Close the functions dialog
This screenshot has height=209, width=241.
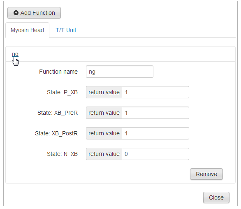point(216,197)
